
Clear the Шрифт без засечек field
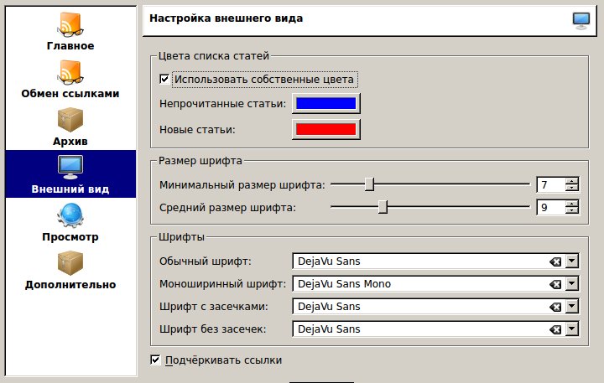click(555, 329)
